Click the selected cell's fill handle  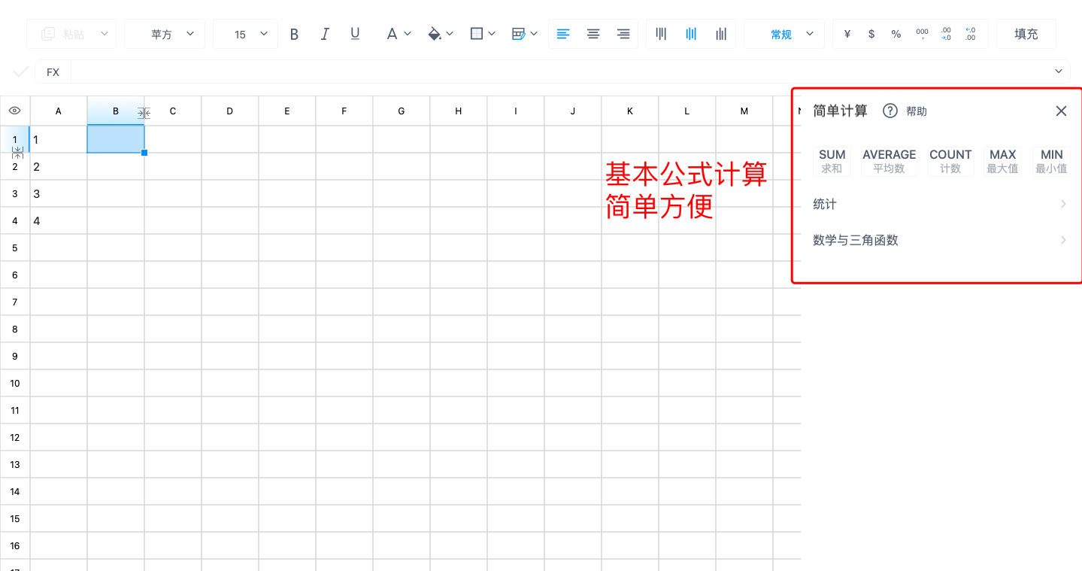pos(144,153)
